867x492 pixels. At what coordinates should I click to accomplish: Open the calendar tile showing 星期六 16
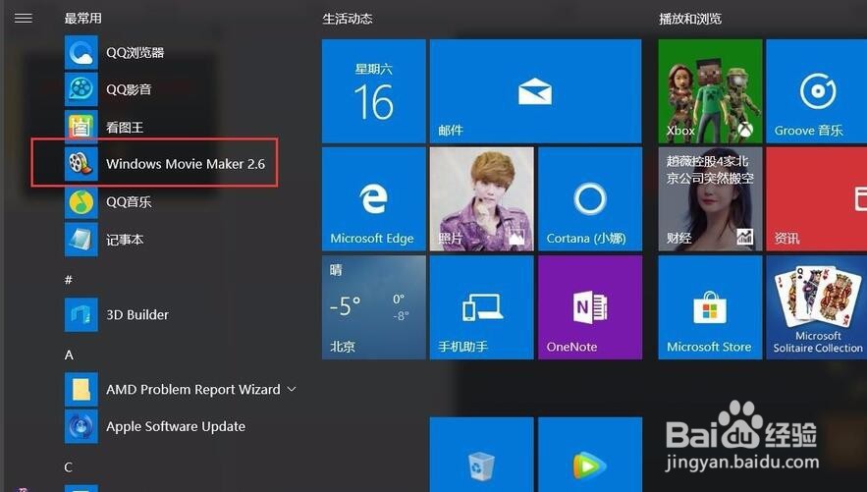tap(374, 91)
